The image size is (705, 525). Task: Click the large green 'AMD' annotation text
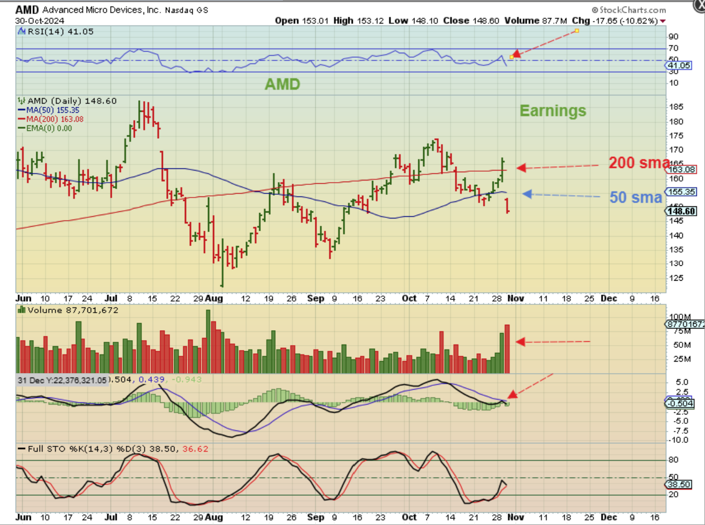(282, 84)
